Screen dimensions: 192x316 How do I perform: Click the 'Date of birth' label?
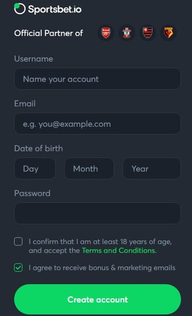click(x=39, y=149)
